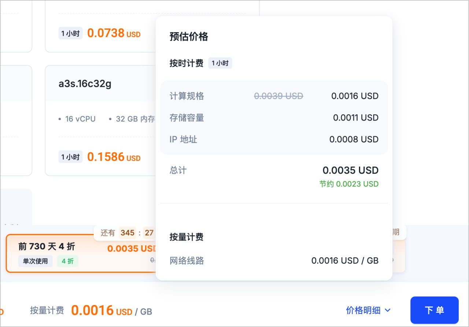Screen dimensions: 469x327
Task: Click the 存储容量 row label
Action: coord(187,118)
